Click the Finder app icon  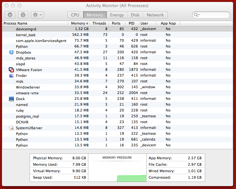coord(11,76)
